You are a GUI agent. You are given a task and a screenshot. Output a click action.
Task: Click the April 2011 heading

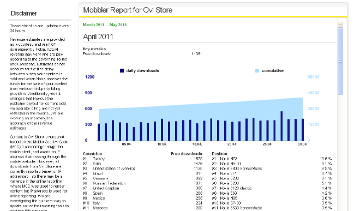(x=98, y=37)
